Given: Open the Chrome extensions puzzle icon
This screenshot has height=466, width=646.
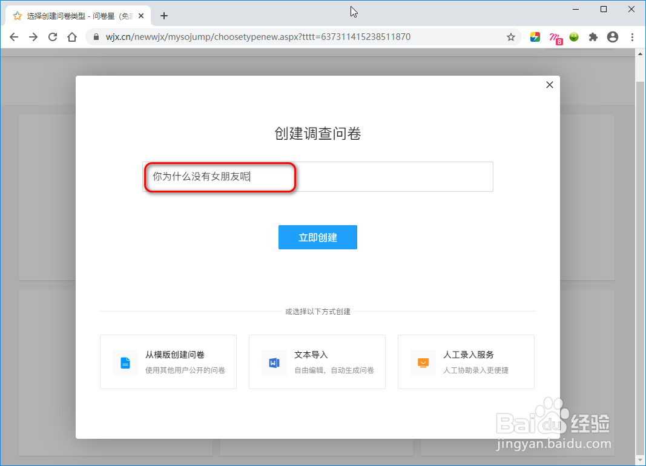Looking at the screenshot, I should pos(593,37).
